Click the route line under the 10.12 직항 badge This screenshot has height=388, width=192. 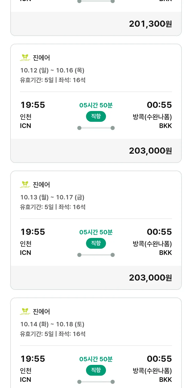96,128
